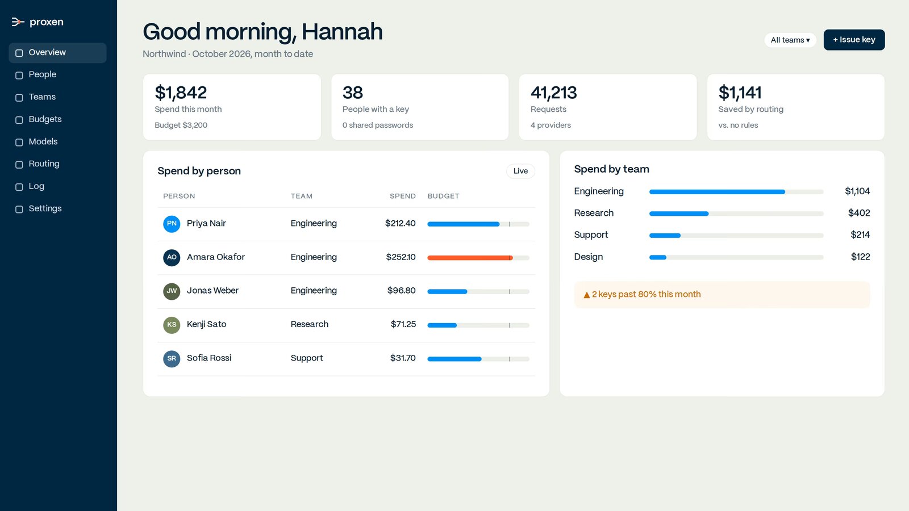The height and width of the screenshot is (511, 909).
Task: Click the Log sidebar icon
Action: click(x=19, y=187)
